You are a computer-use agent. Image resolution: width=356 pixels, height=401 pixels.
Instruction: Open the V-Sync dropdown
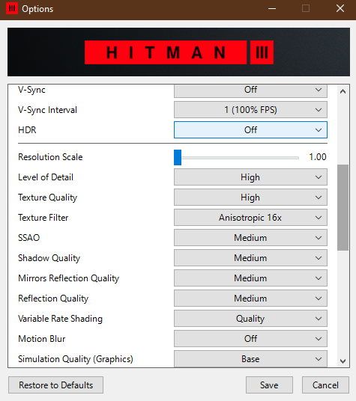(x=250, y=91)
